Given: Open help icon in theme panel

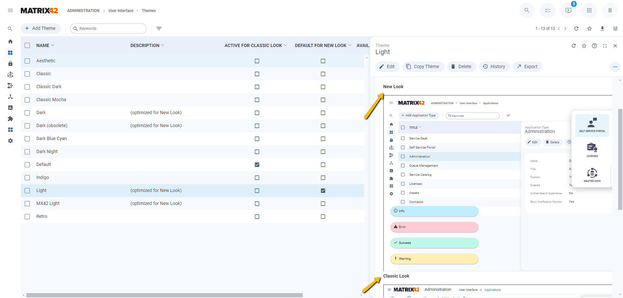Looking at the screenshot, I should coord(594,46).
